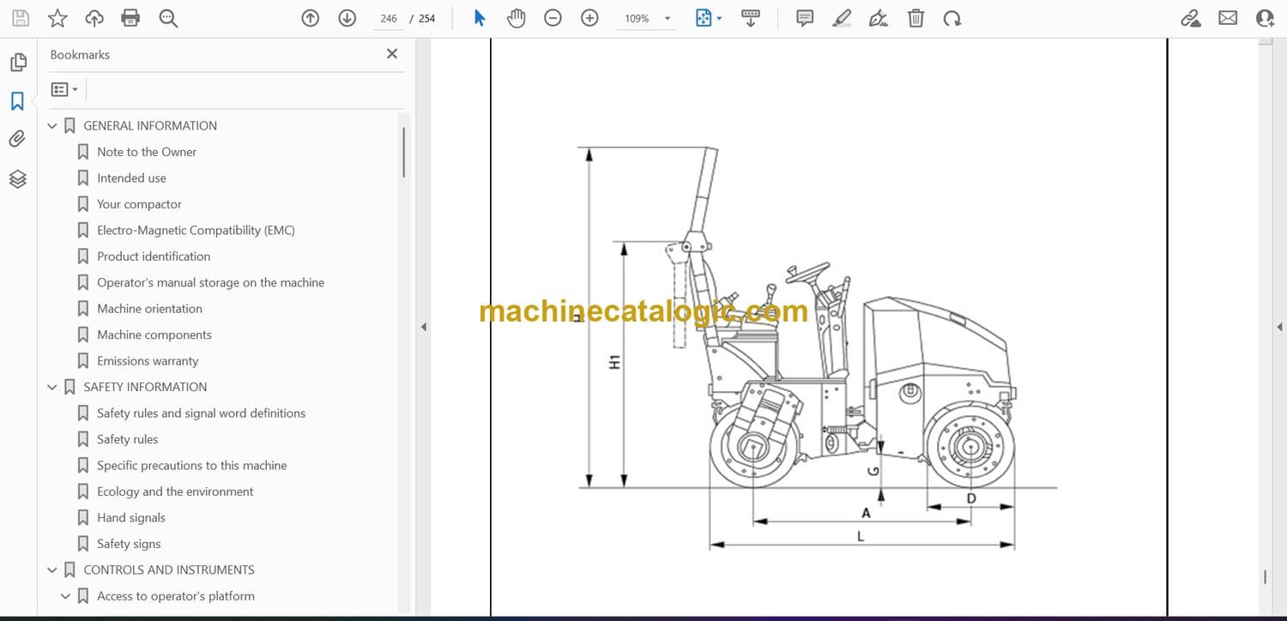The width and height of the screenshot is (1287, 621).
Task: Open the zoom level dropdown
Action: coord(667,19)
